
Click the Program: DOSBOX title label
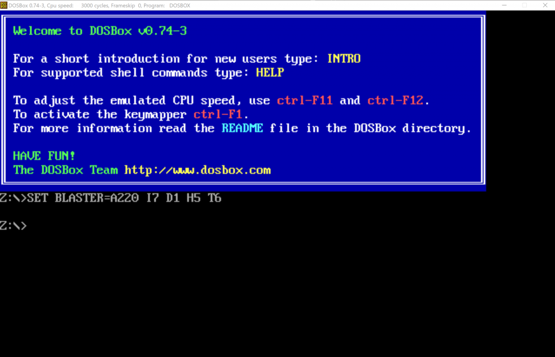169,5
